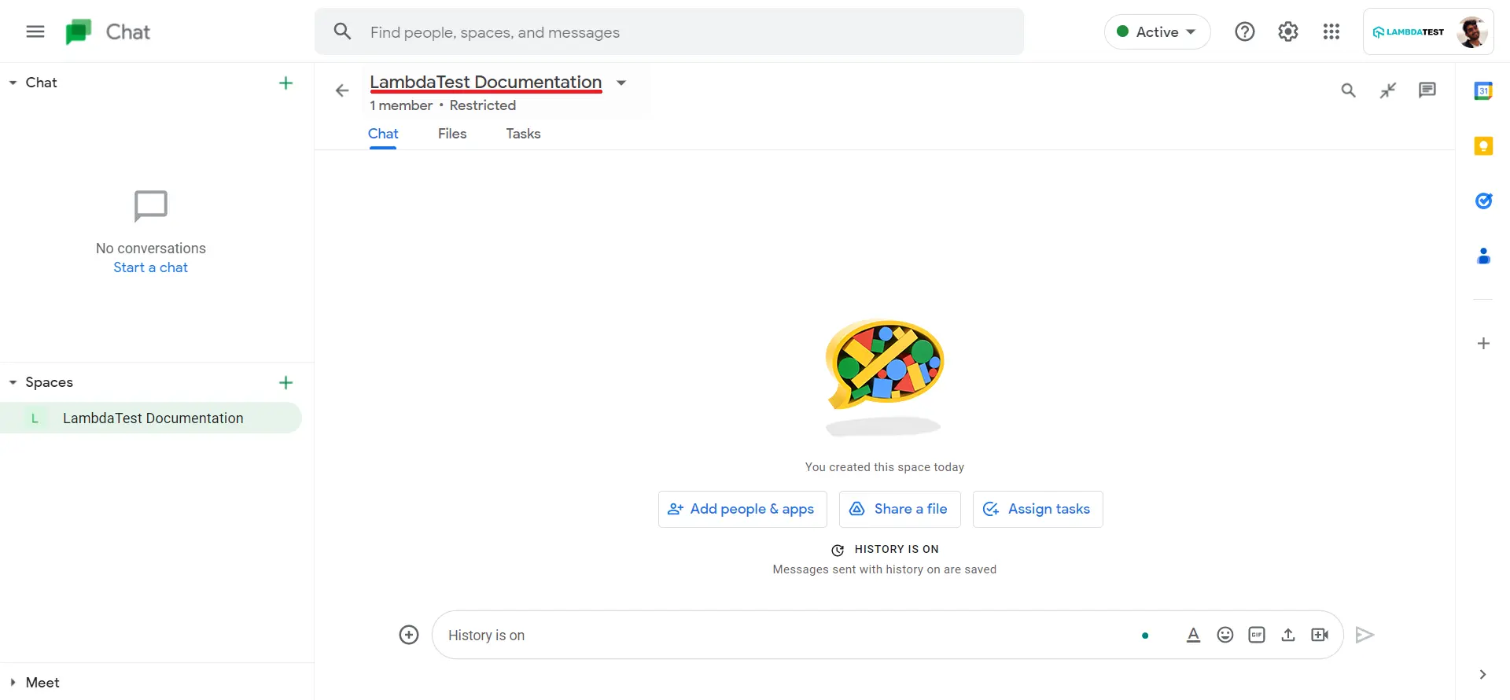Open Google Tasks side panel icon
The width and height of the screenshot is (1510, 700).
pos(1483,201)
